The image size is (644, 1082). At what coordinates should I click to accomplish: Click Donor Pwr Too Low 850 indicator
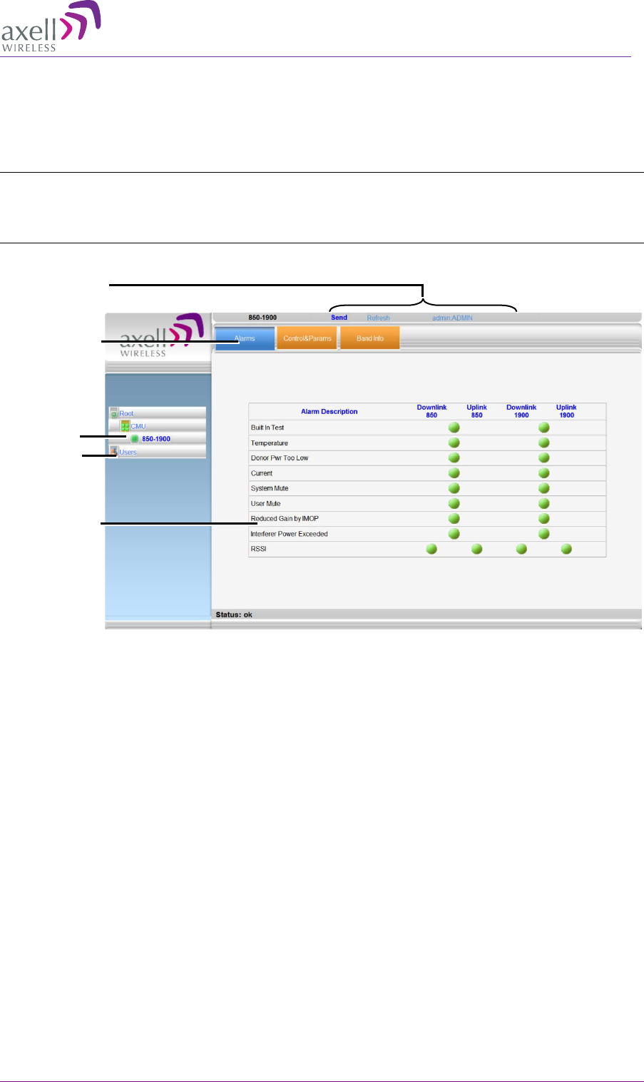click(x=454, y=457)
